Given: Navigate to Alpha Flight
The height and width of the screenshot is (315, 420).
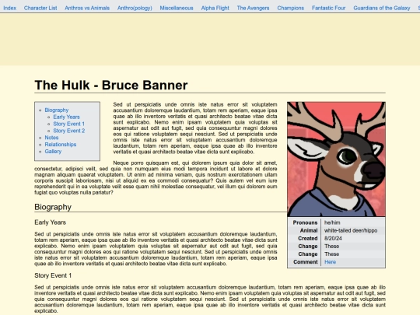Looking at the screenshot, I should click(x=215, y=8).
